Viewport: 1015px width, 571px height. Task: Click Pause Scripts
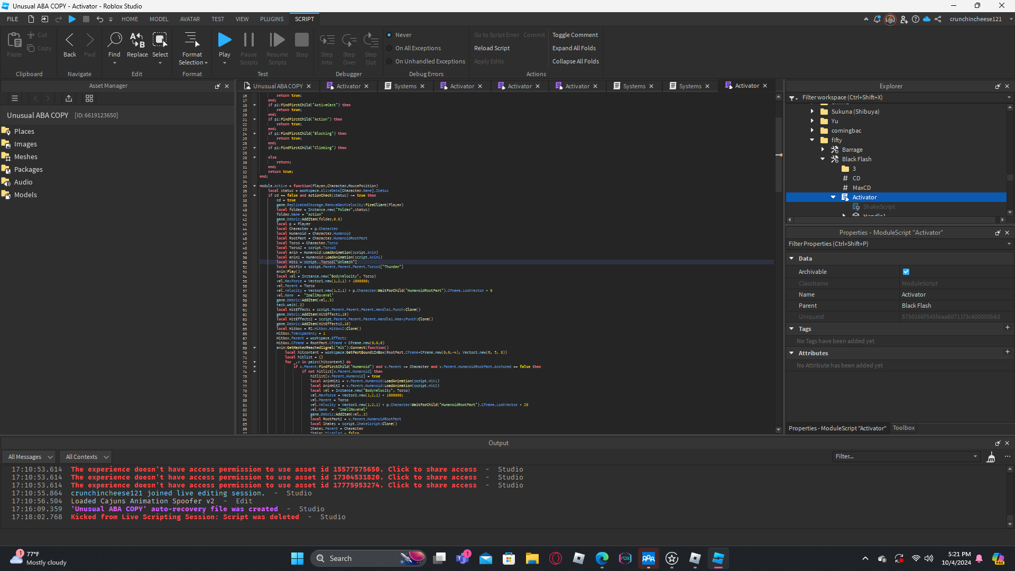(249, 48)
